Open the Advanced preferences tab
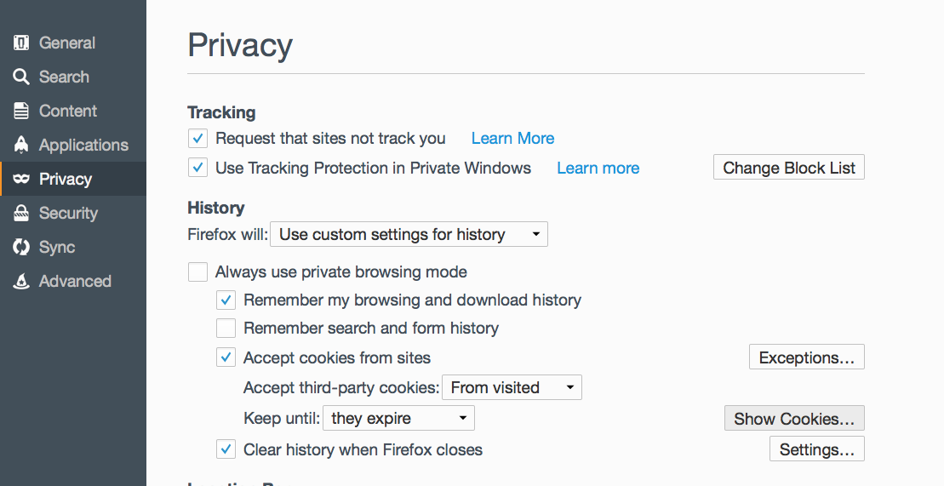944x486 pixels. 75,281
